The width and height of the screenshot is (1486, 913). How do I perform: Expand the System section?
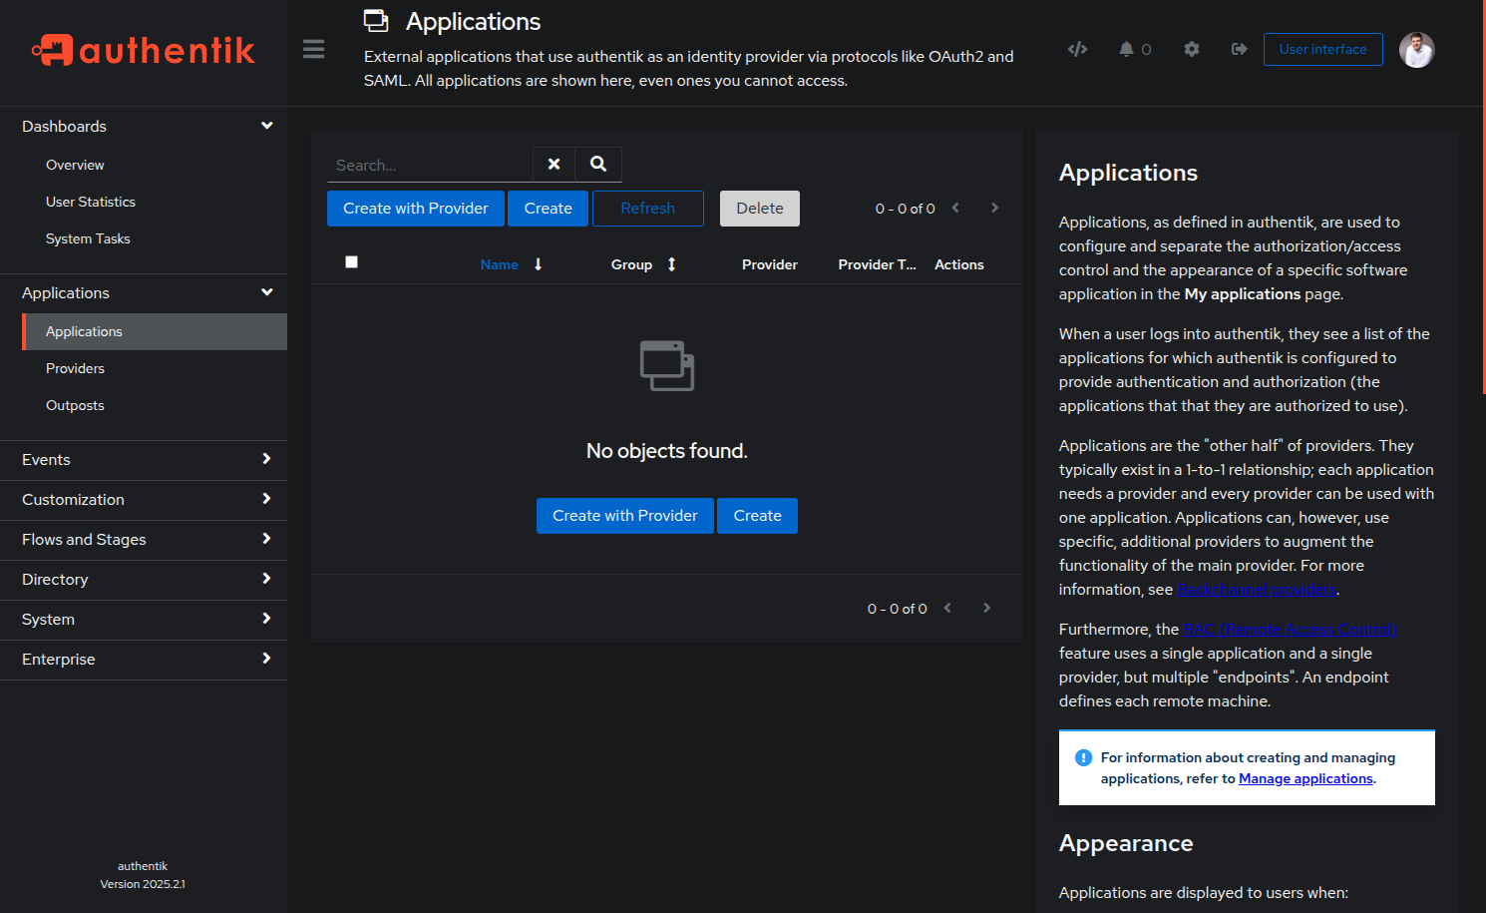click(x=144, y=620)
